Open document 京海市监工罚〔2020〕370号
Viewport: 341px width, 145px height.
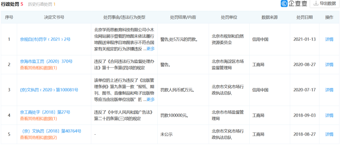coord(46,61)
